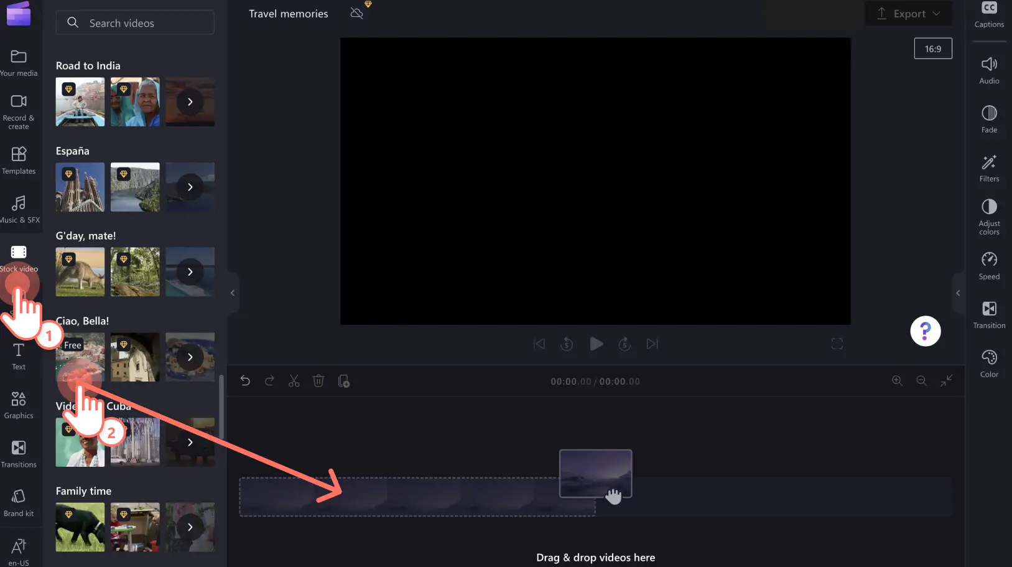Select the Family time dog thumbnail
This screenshot has width=1012, height=567.
80,527
